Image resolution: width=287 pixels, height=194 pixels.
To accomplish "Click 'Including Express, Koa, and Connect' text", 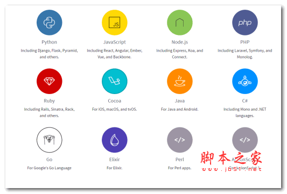I will tap(179, 54).
